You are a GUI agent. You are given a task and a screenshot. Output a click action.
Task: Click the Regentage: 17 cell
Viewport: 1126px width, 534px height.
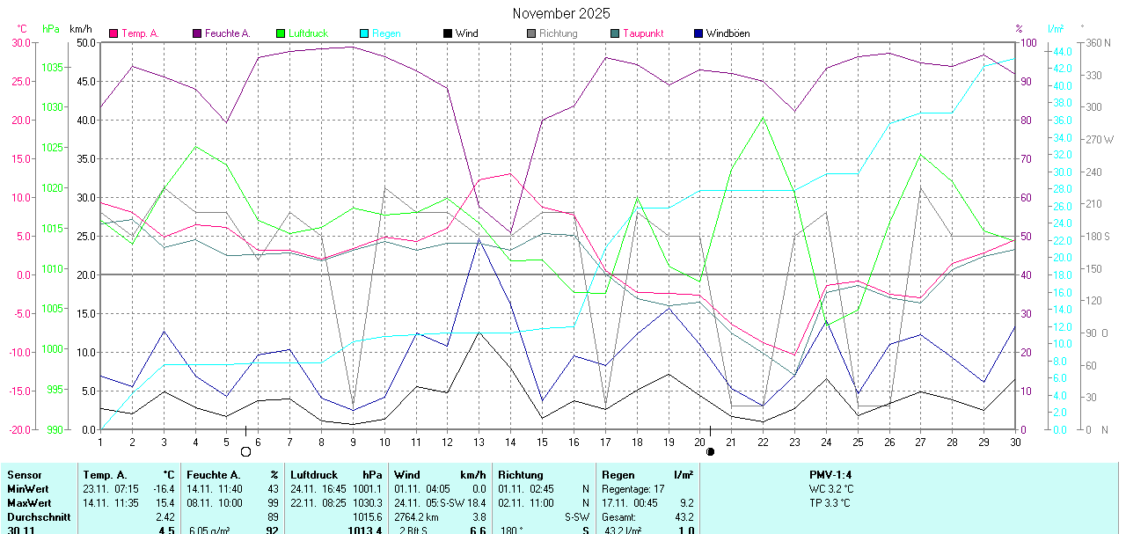click(633, 488)
